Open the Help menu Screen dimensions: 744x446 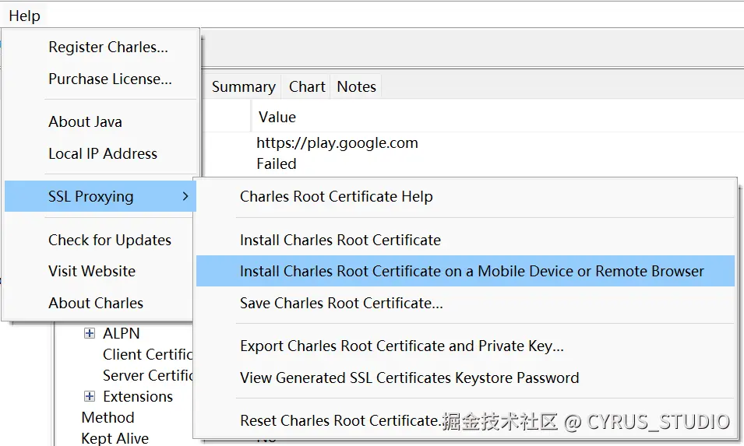click(x=24, y=16)
